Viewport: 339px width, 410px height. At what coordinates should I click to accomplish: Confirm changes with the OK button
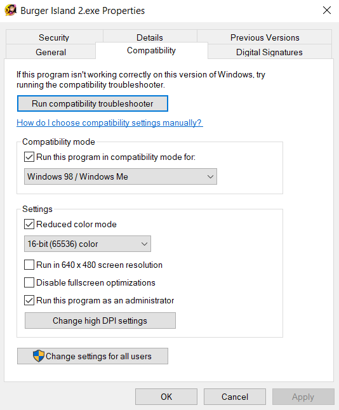[x=166, y=397]
